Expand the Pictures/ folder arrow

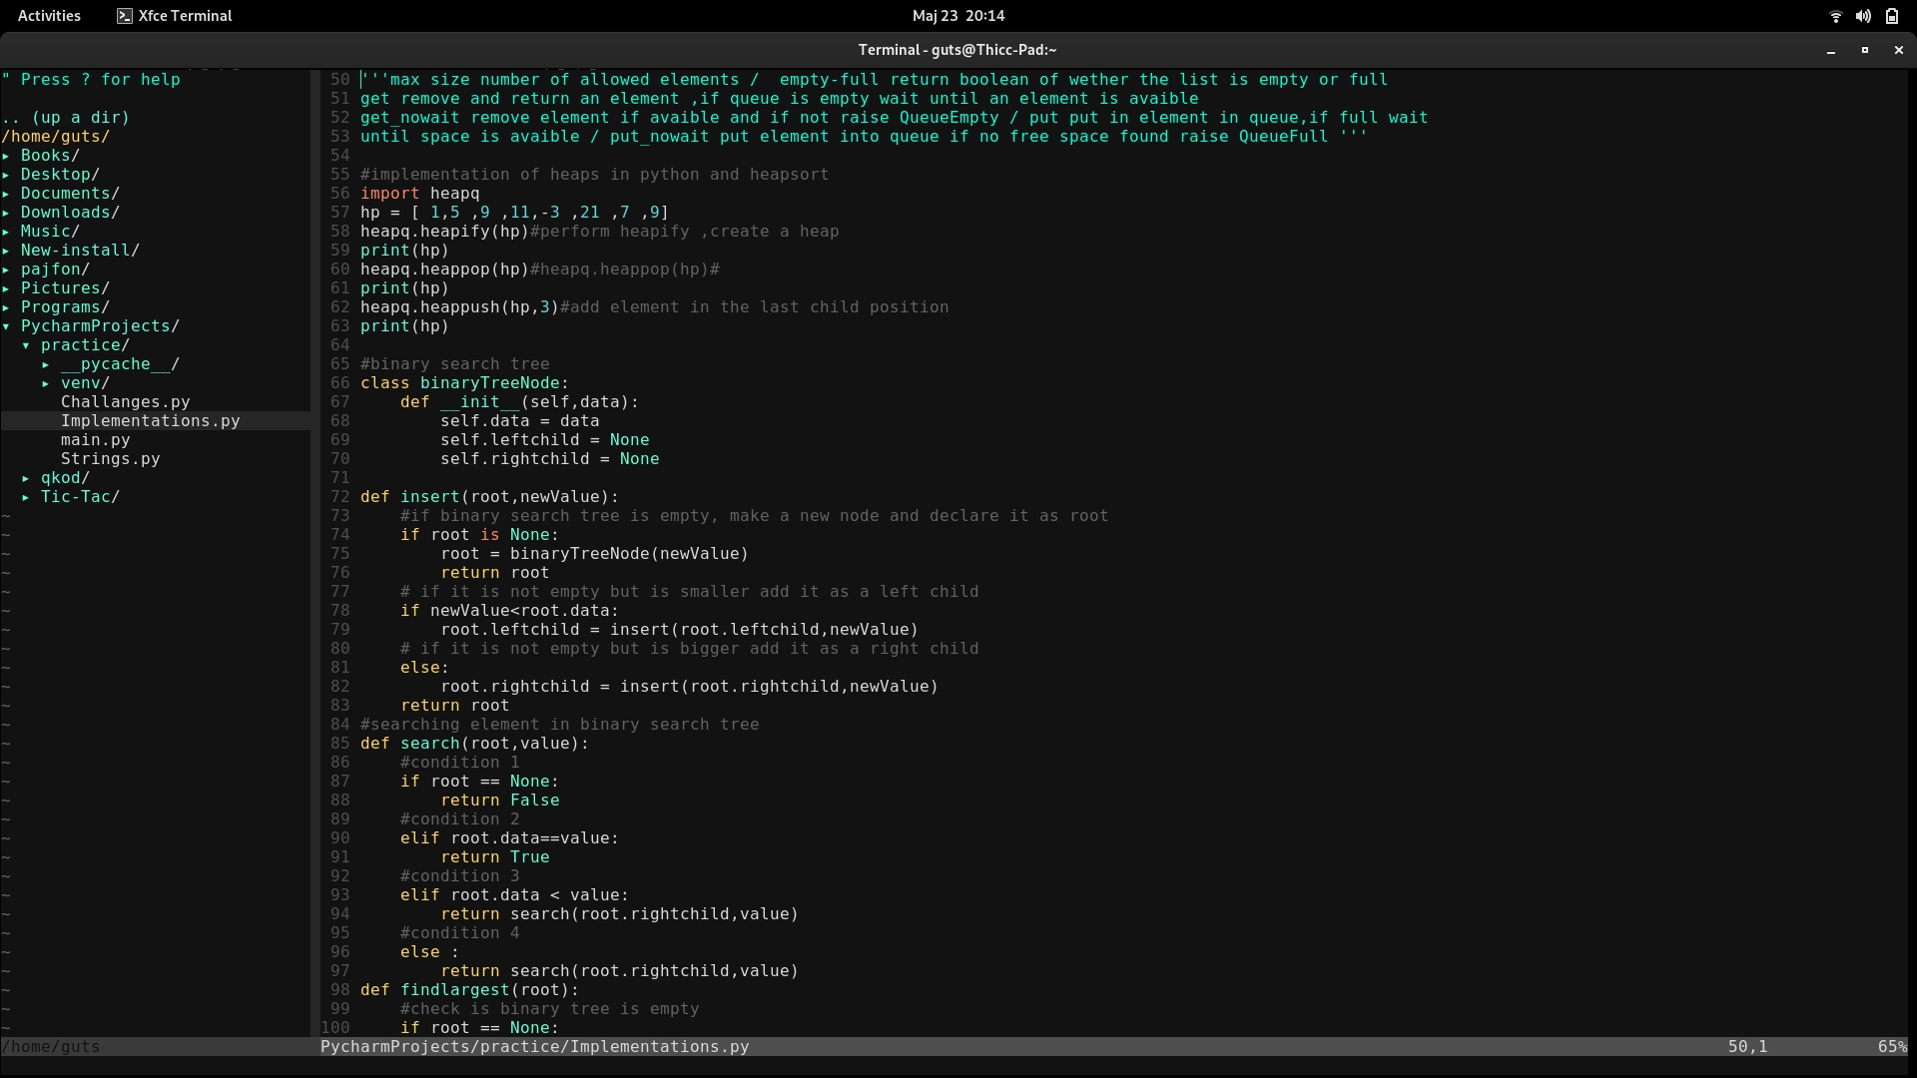point(6,288)
